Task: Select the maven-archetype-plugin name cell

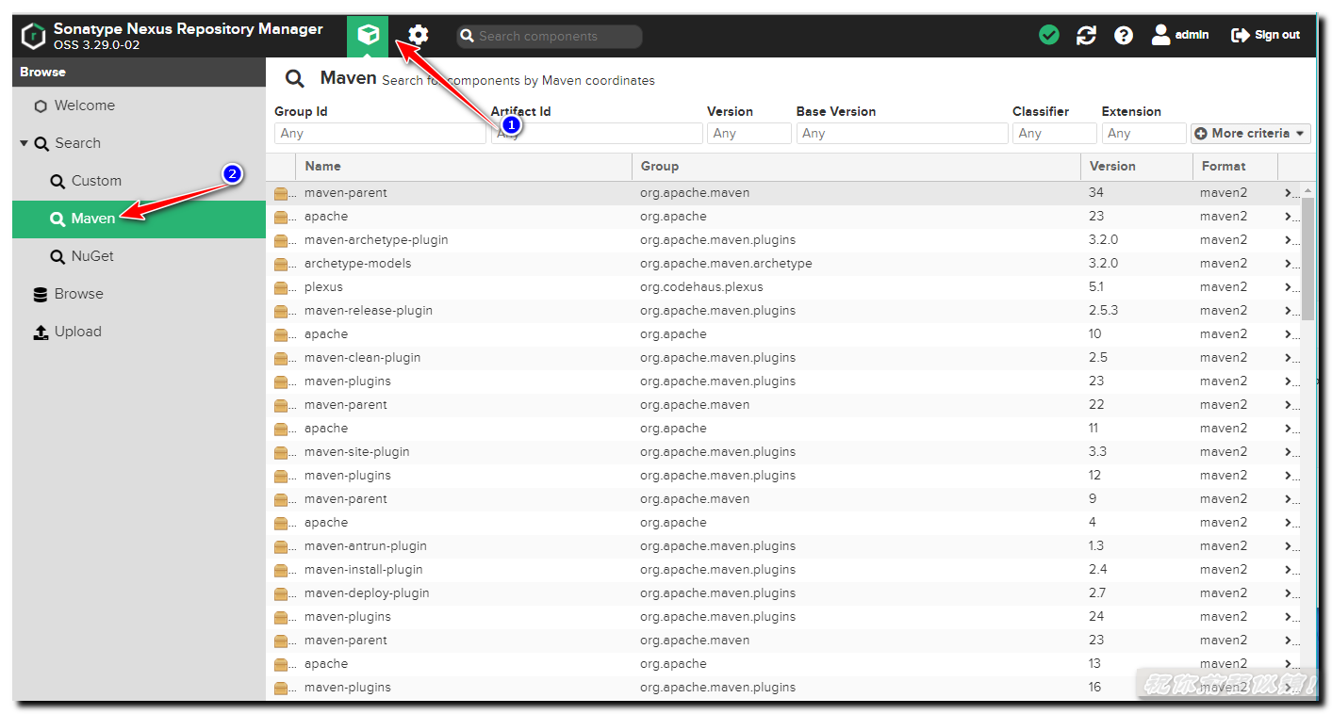Action: click(x=376, y=240)
